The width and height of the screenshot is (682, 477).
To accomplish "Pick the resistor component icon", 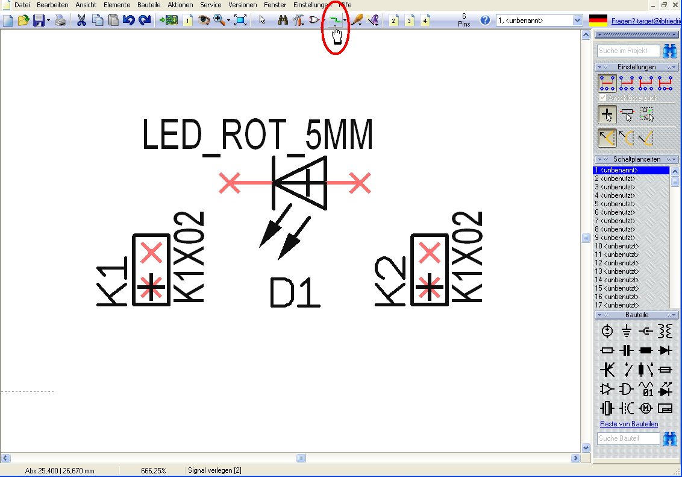I will click(x=607, y=350).
